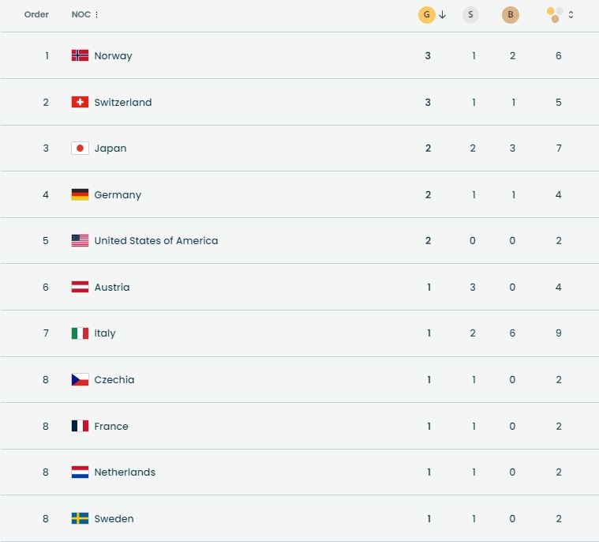
Task: Open the Netherlands team link
Action: 125,472
